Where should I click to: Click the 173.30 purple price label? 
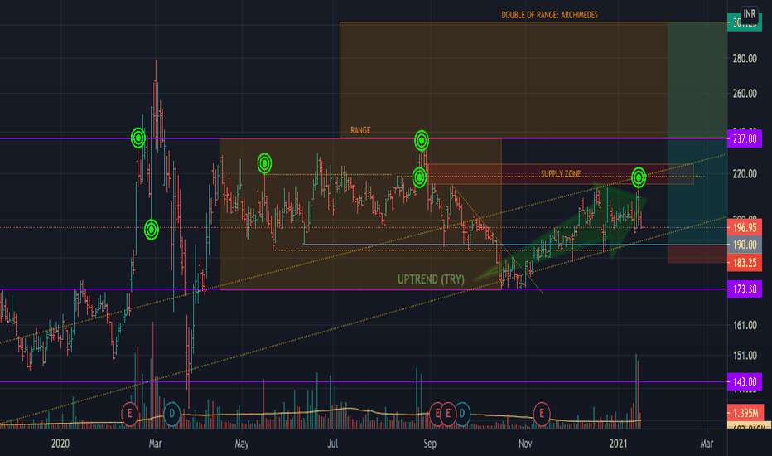click(x=745, y=289)
